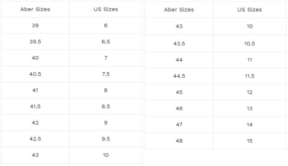Screen dimensions: 288x166
Task: Click US size 12 cell
Action: [x=250, y=92]
